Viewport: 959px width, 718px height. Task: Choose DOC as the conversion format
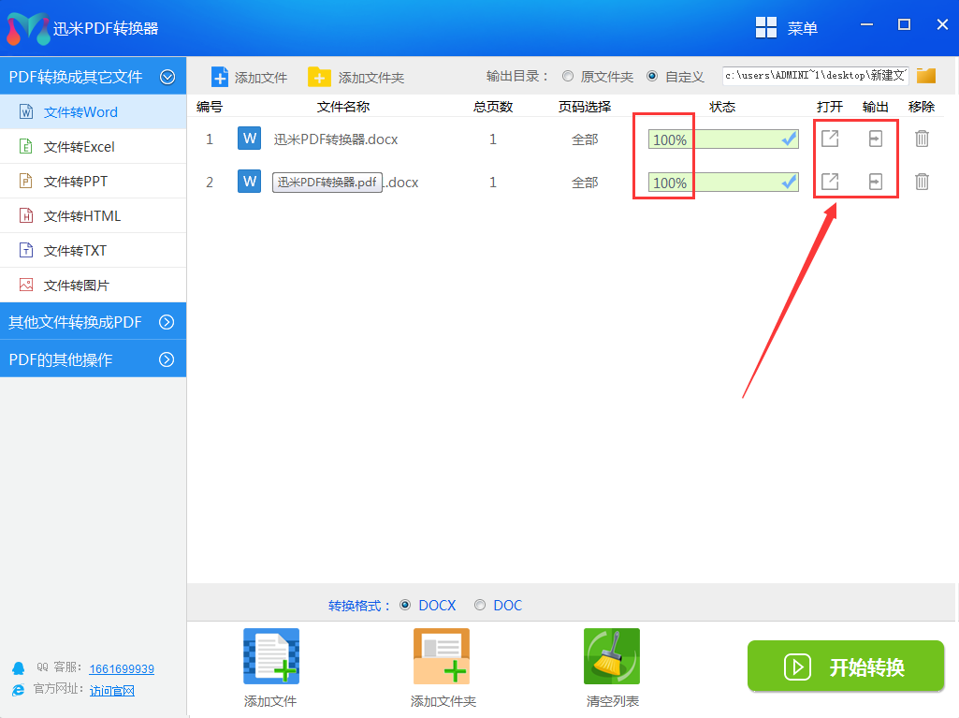(480, 606)
